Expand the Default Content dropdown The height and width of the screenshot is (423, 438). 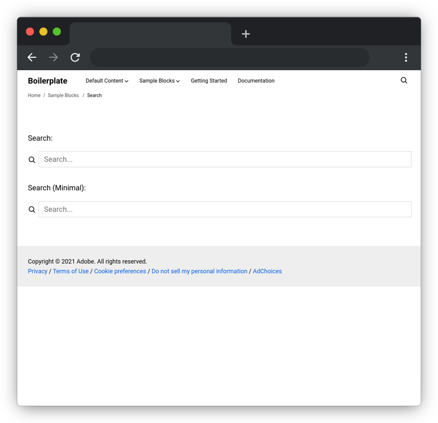[x=107, y=81]
